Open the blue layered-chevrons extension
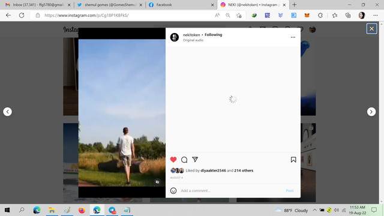This screenshot has height=216, width=384. tap(280, 15)
